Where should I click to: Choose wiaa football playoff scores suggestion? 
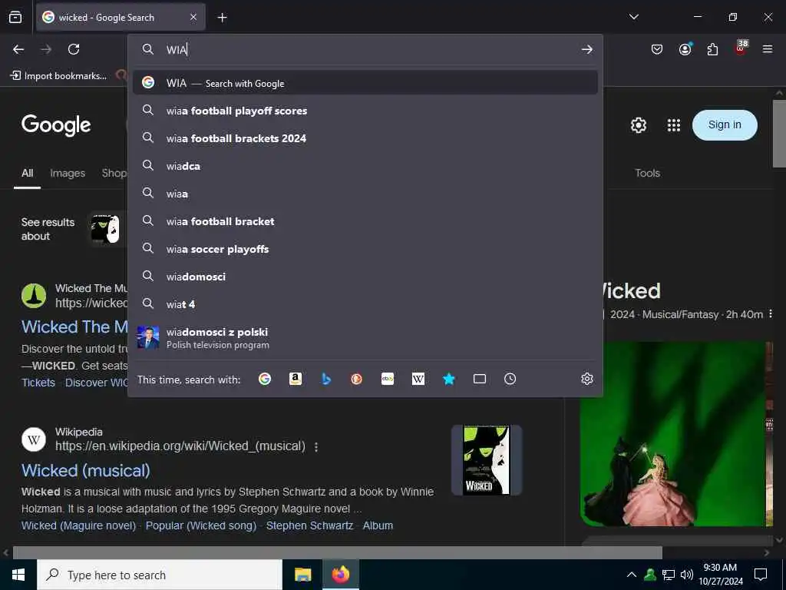[365, 111]
